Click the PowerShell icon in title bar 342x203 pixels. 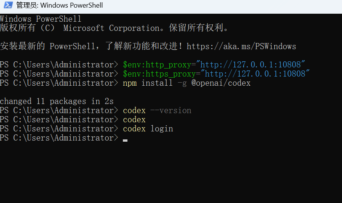tap(8, 5)
